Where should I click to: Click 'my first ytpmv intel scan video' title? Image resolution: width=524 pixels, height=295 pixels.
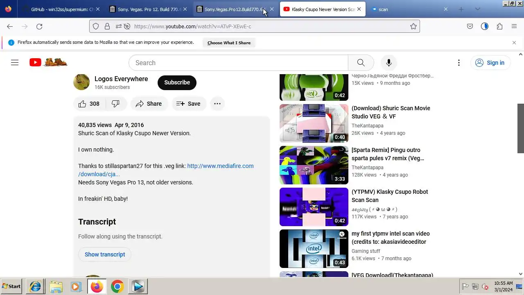click(391, 238)
